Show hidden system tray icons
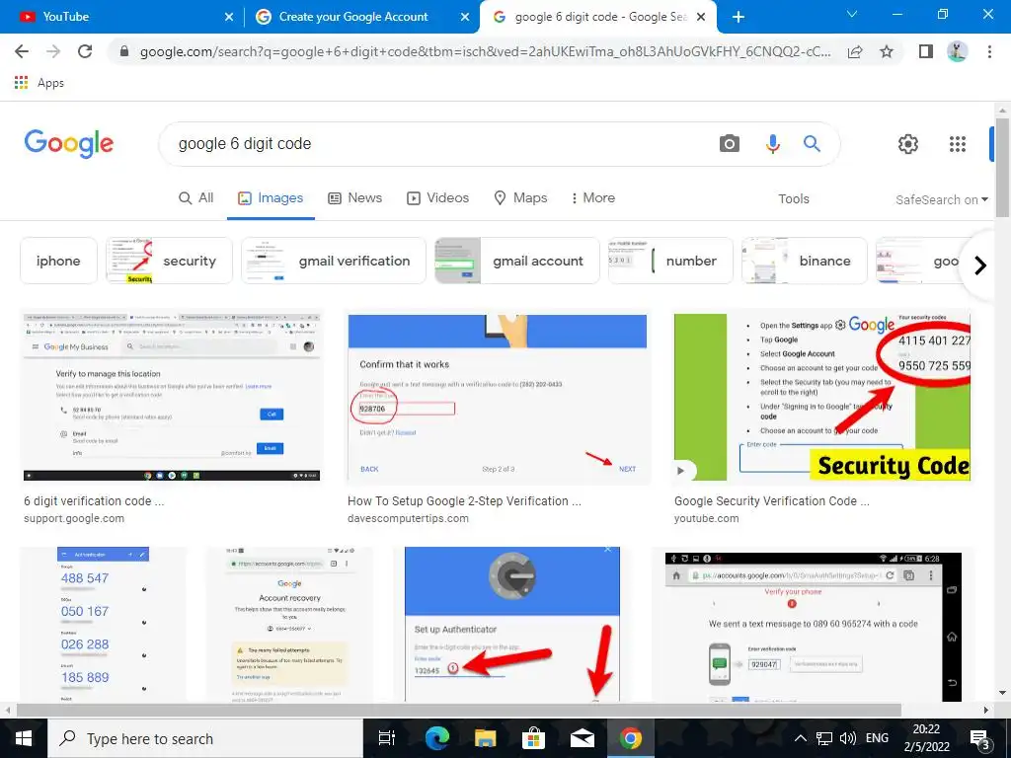Screen dimensions: 1011x758 coord(800,738)
